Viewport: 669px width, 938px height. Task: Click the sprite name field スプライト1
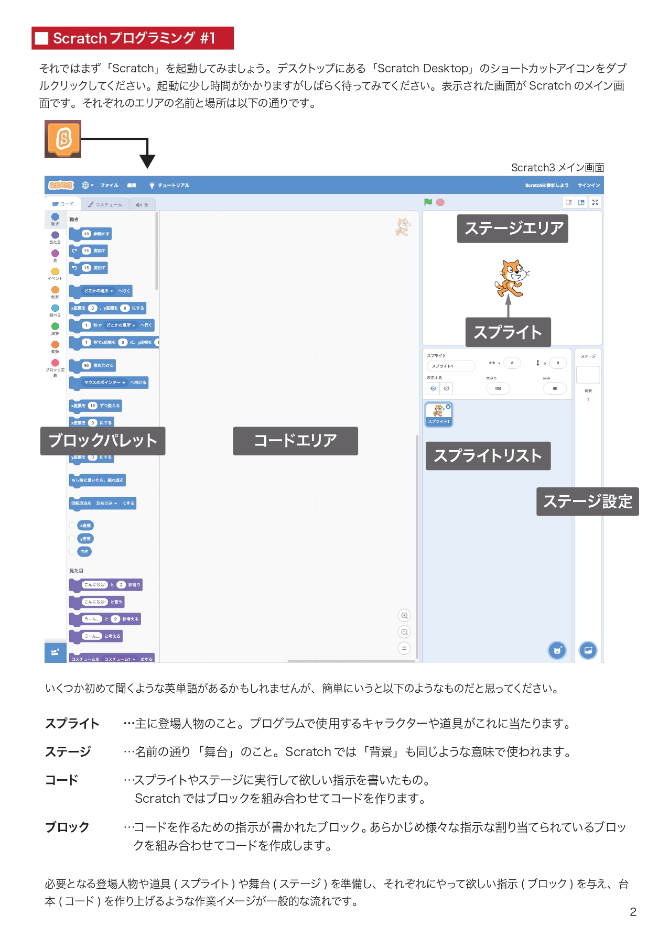tap(451, 366)
